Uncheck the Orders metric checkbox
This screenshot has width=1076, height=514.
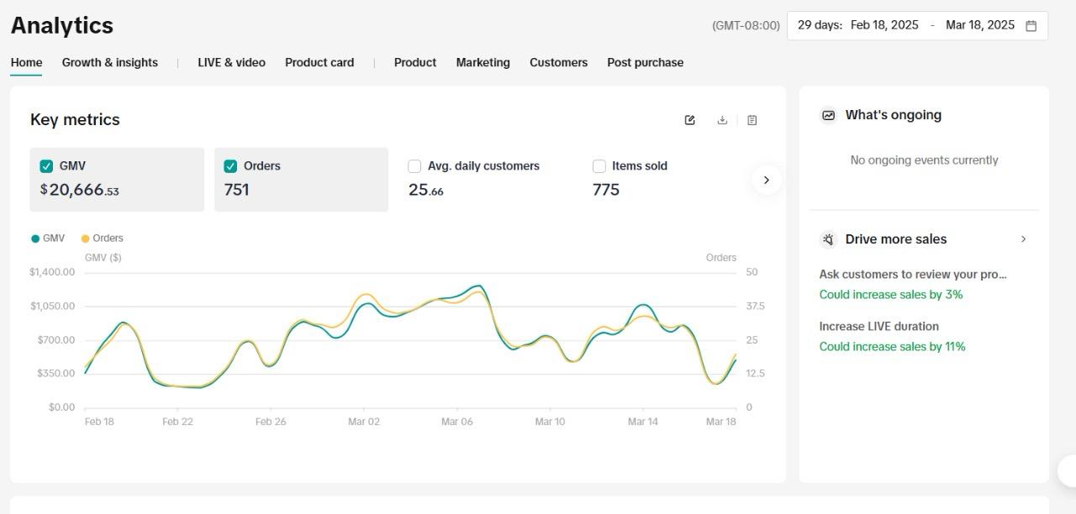230,166
